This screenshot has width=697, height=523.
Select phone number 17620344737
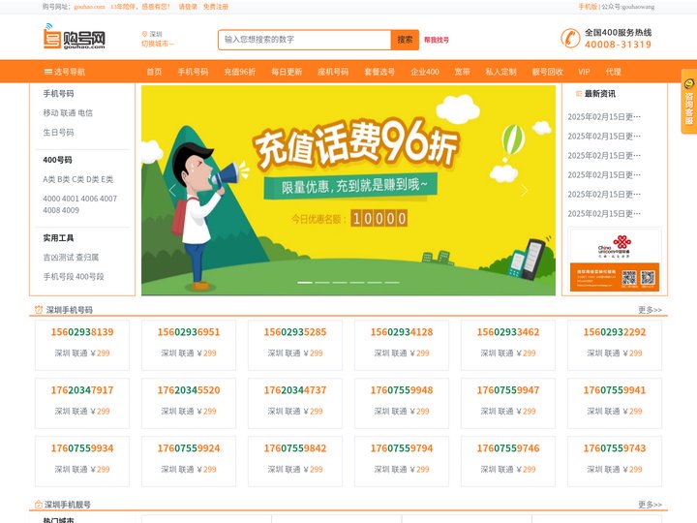tap(295, 390)
